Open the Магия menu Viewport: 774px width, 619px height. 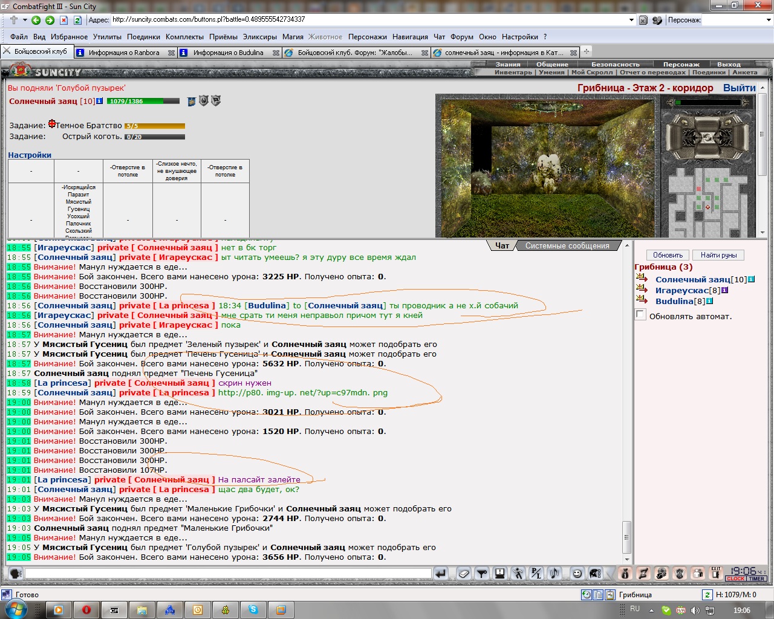[x=293, y=37]
